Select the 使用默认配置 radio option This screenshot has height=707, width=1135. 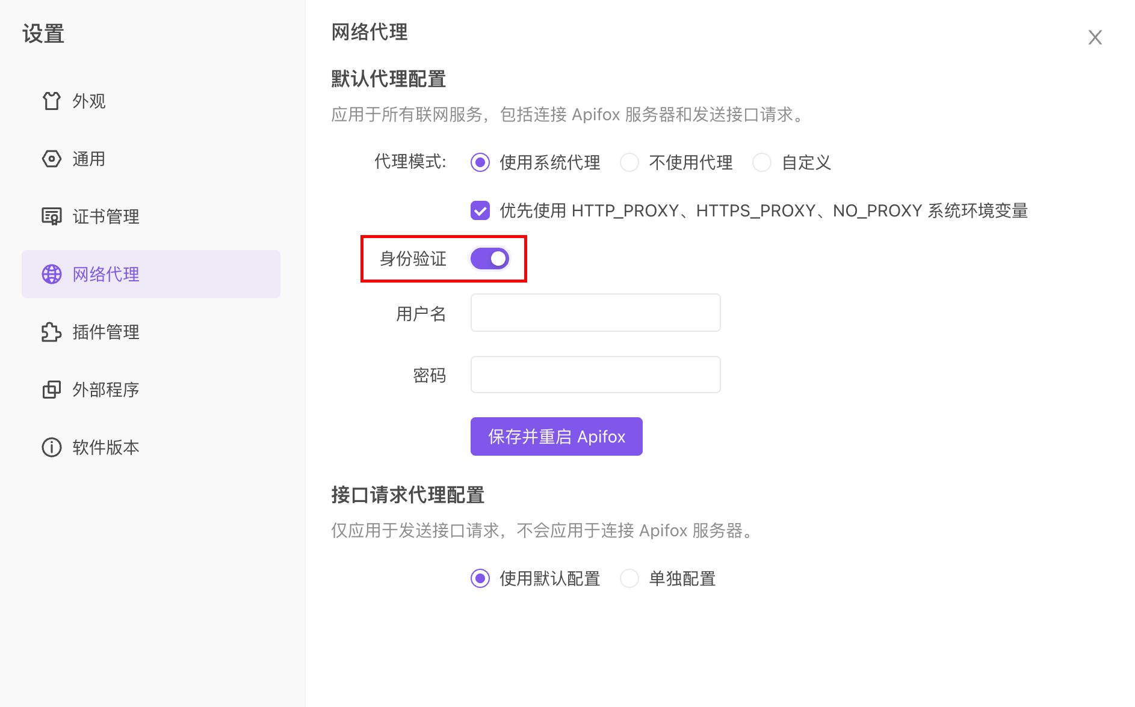tap(480, 578)
